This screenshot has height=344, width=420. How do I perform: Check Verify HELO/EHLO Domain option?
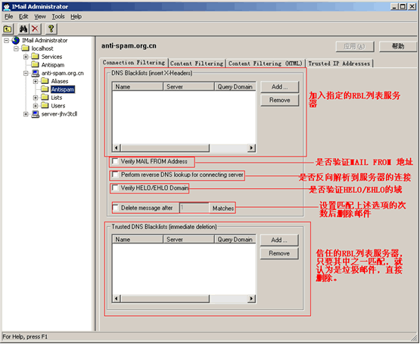coord(115,187)
